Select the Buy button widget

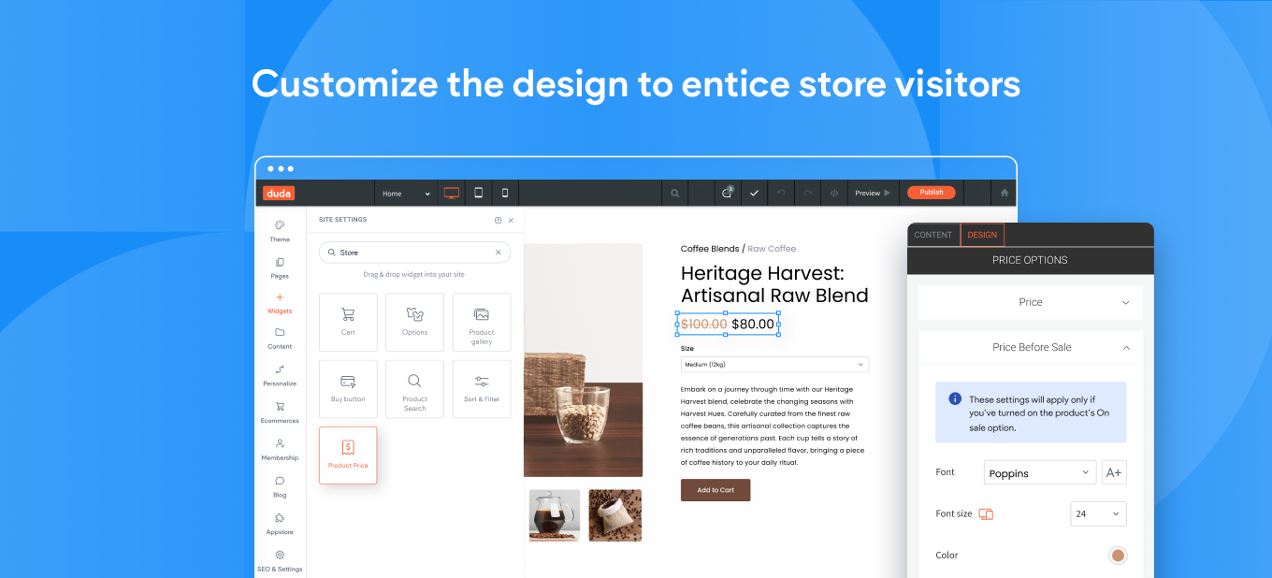(348, 389)
